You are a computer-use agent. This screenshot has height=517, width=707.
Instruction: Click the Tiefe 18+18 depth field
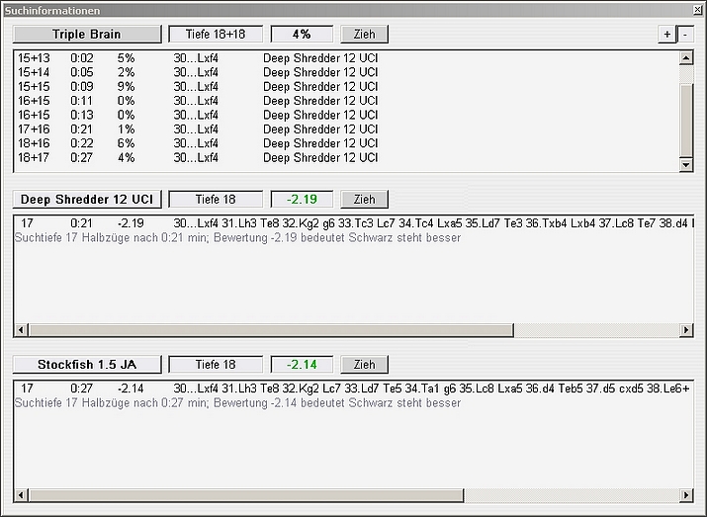coord(216,34)
